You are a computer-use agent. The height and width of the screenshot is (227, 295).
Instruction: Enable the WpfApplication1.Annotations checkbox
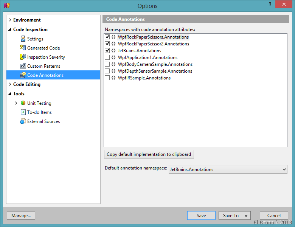(107, 58)
